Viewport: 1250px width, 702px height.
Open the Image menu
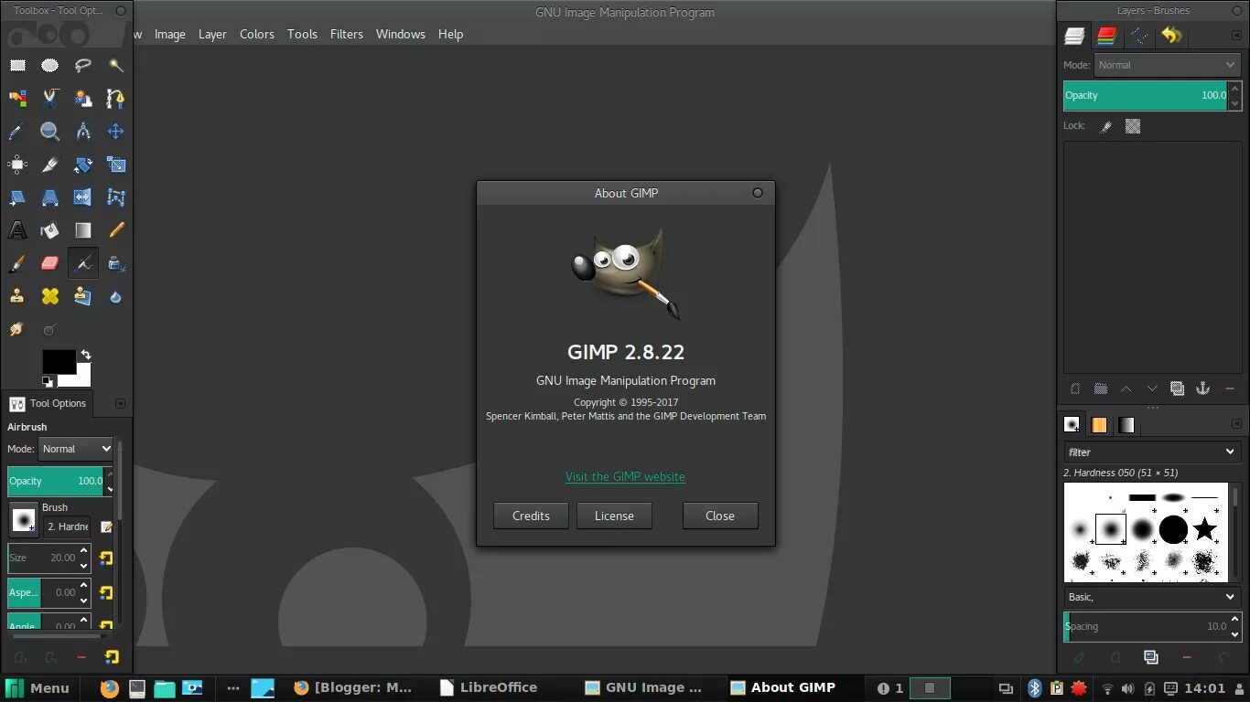click(x=170, y=34)
